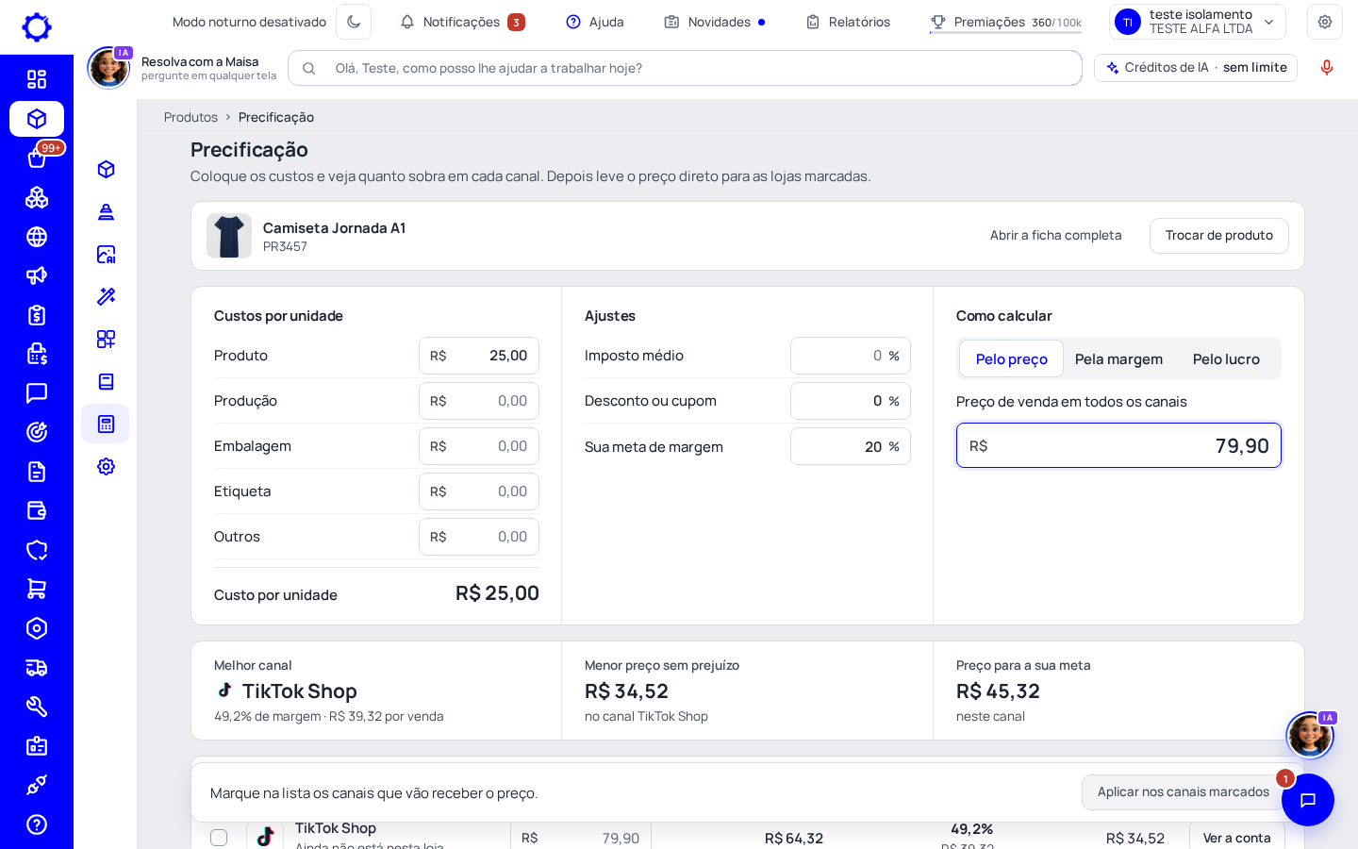Open the shopping cart icon in the blue sidebar
Image resolution: width=1358 pixels, height=849 pixels.
[x=37, y=589]
